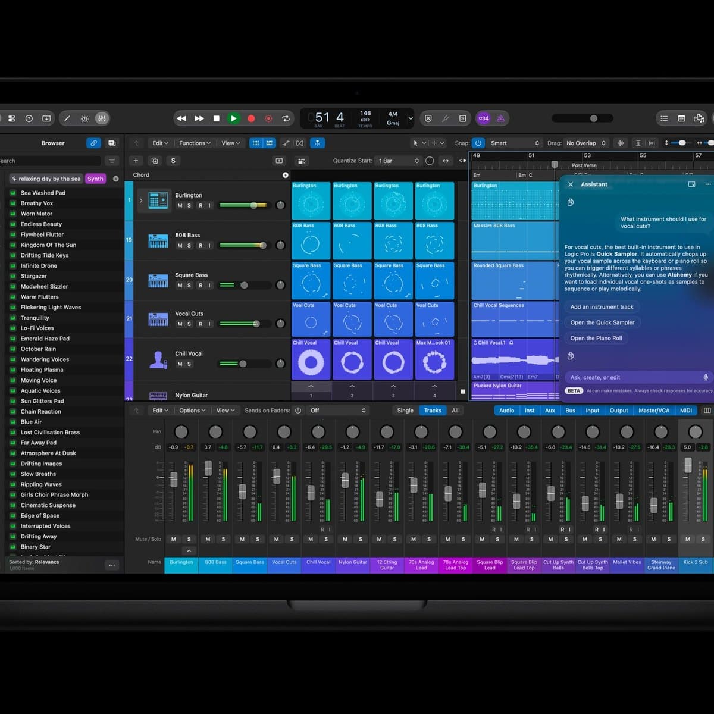Viewport: 714px width, 714px height.
Task: Stop playback with the Stop button
Action: (x=217, y=118)
